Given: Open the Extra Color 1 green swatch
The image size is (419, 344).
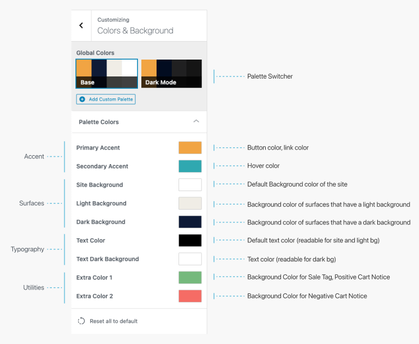Looking at the screenshot, I should [x=190, y=278].
